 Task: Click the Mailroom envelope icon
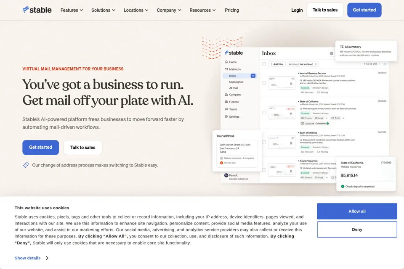point(226,69)
